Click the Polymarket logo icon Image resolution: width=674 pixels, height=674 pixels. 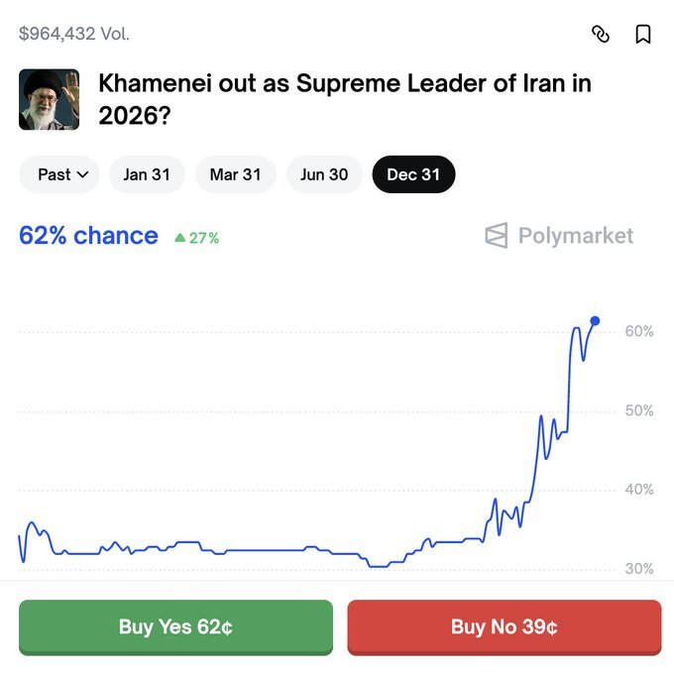tap(496, 236)
